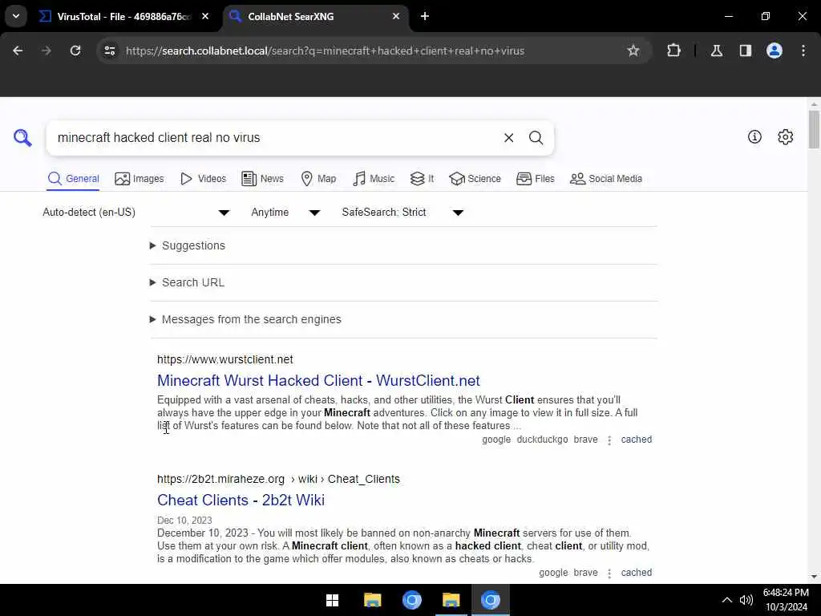The width and height of the screenshot is (821, 616).
Task: Open tab search dropdown arrow
Action: pyautogui.click(x=16, y=16)
